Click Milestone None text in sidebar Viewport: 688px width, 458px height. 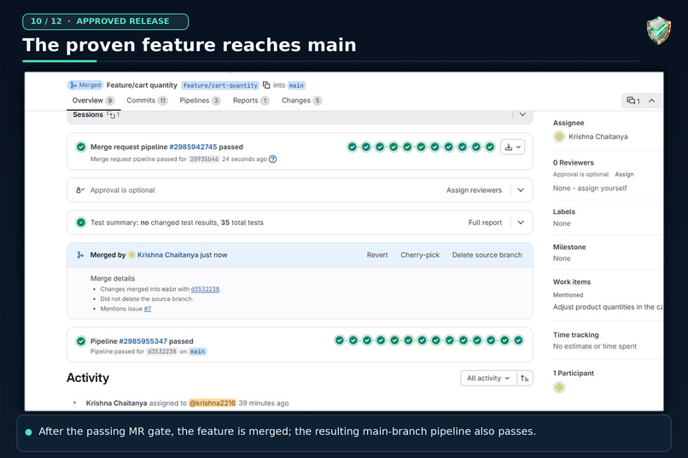pos(562,258)
